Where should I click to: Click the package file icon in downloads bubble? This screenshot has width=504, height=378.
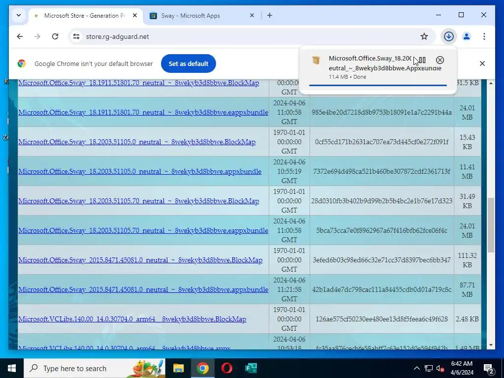pos(316,60)
